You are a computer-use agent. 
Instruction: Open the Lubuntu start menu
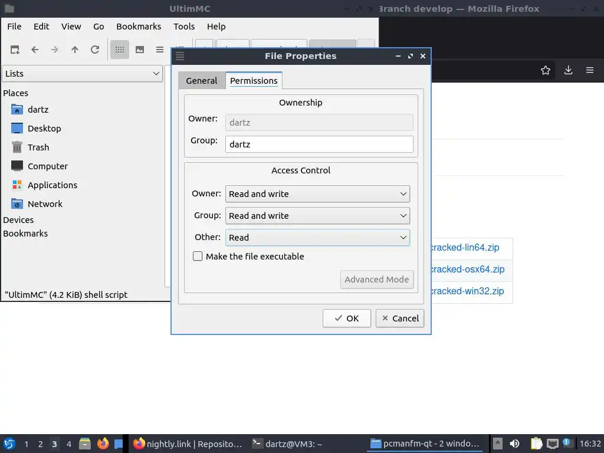click(x=9, y=444)
